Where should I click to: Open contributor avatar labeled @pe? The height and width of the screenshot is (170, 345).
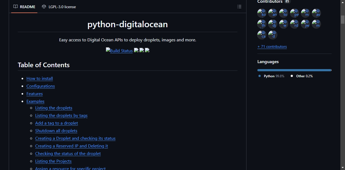[295, 13]
